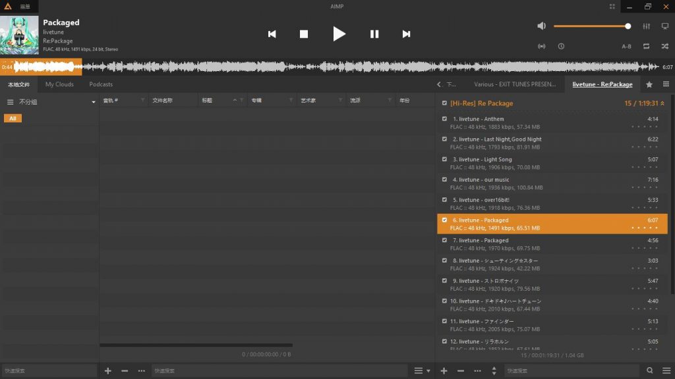Select the All filter button
Screen dimensions: 675x379
point(13,118)
